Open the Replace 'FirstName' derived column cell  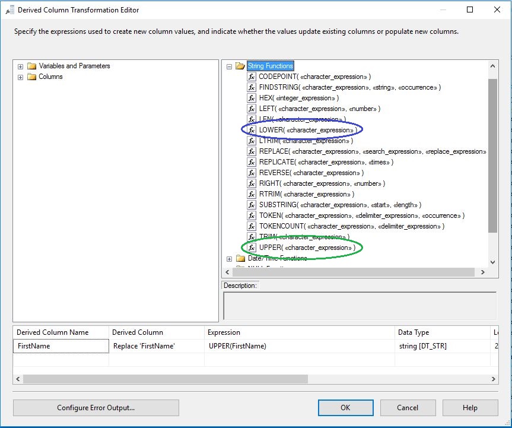(157, 346)
